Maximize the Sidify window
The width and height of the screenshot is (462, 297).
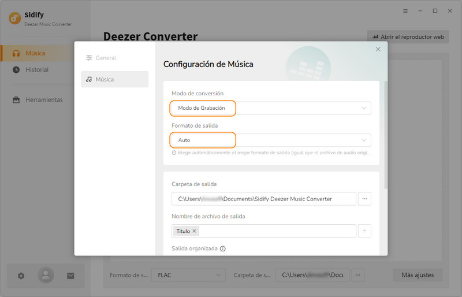point(435,11)
